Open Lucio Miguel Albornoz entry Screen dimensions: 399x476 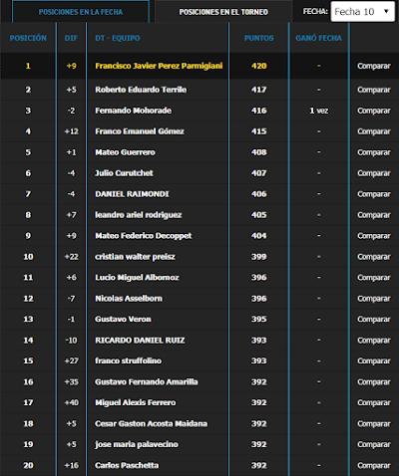click(137, 278)
